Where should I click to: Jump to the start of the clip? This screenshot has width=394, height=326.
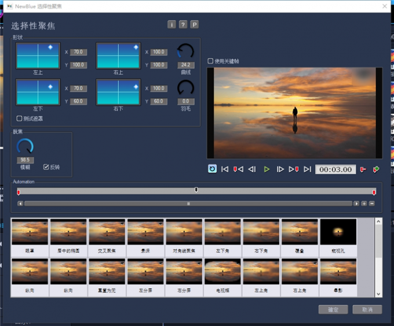[x=225, y=169]
